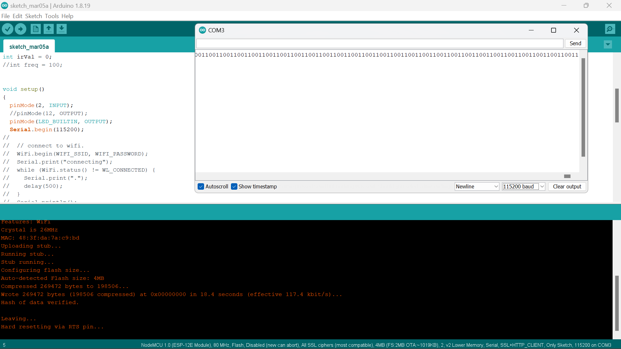The height and width of the screenshot is (349, 621).
Task: Create a new sketch with New icon
Action: point(36,29)
